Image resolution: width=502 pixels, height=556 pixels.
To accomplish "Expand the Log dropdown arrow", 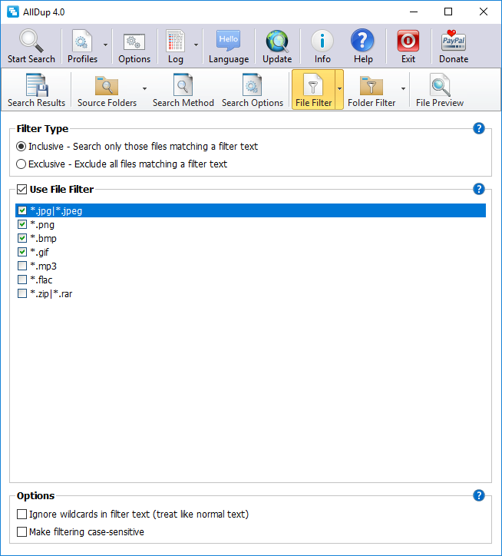I will tap(196, 45).
